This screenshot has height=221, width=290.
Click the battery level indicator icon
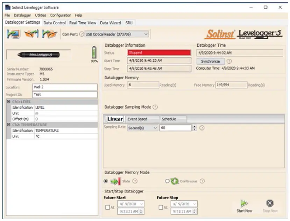94,52
